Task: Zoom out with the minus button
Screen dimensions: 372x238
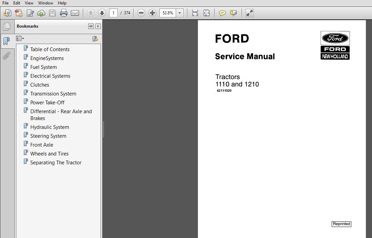Action: tap(141, 13)
